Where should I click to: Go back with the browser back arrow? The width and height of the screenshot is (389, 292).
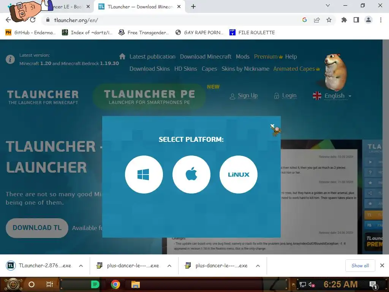pyautogui.click(x=8, y=20)
